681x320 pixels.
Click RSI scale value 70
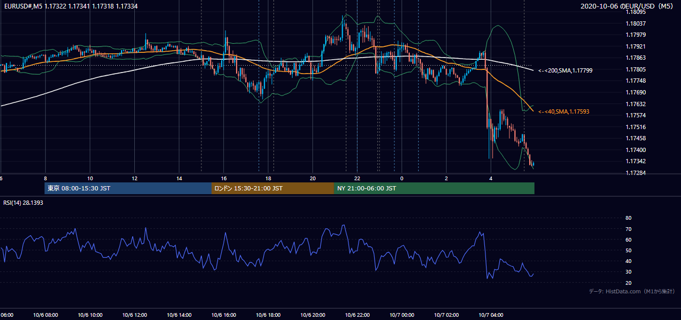pos(628,229)
